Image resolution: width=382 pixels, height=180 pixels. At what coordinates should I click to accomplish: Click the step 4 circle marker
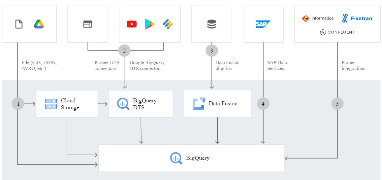[x=263, y=104]
